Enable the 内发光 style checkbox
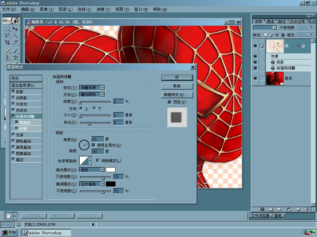This screenshot has height=237, width=317. point(13,110)
